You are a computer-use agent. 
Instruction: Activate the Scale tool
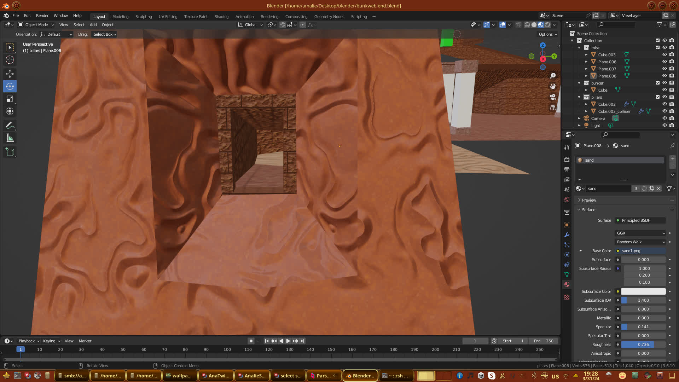click(x=10, y=99)
